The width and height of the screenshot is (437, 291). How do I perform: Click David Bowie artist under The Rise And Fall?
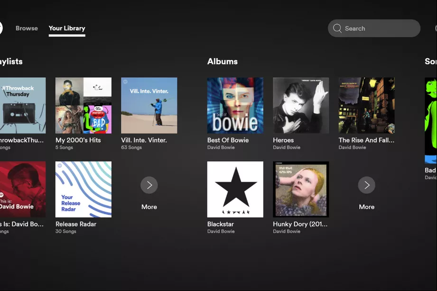click(352, 147)
